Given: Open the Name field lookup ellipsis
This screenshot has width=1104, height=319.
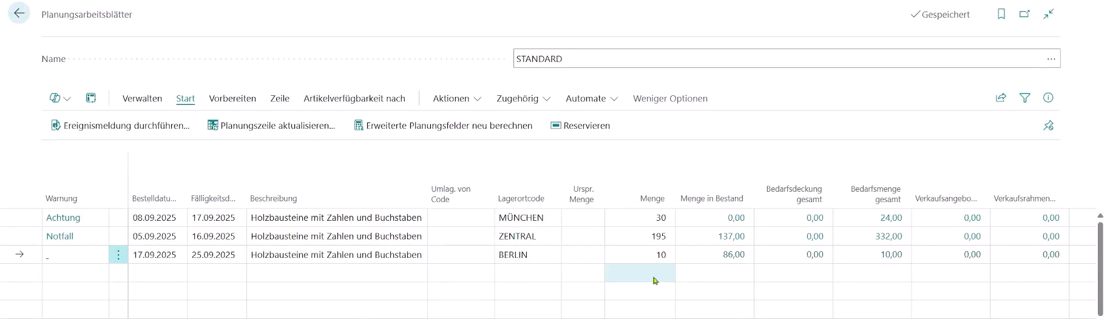Looking at the screenshot, I should [1051, 59].
